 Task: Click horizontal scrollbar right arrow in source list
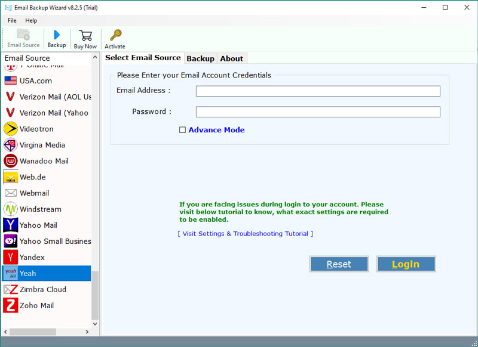pyautogui.click(x=87, y=331)
